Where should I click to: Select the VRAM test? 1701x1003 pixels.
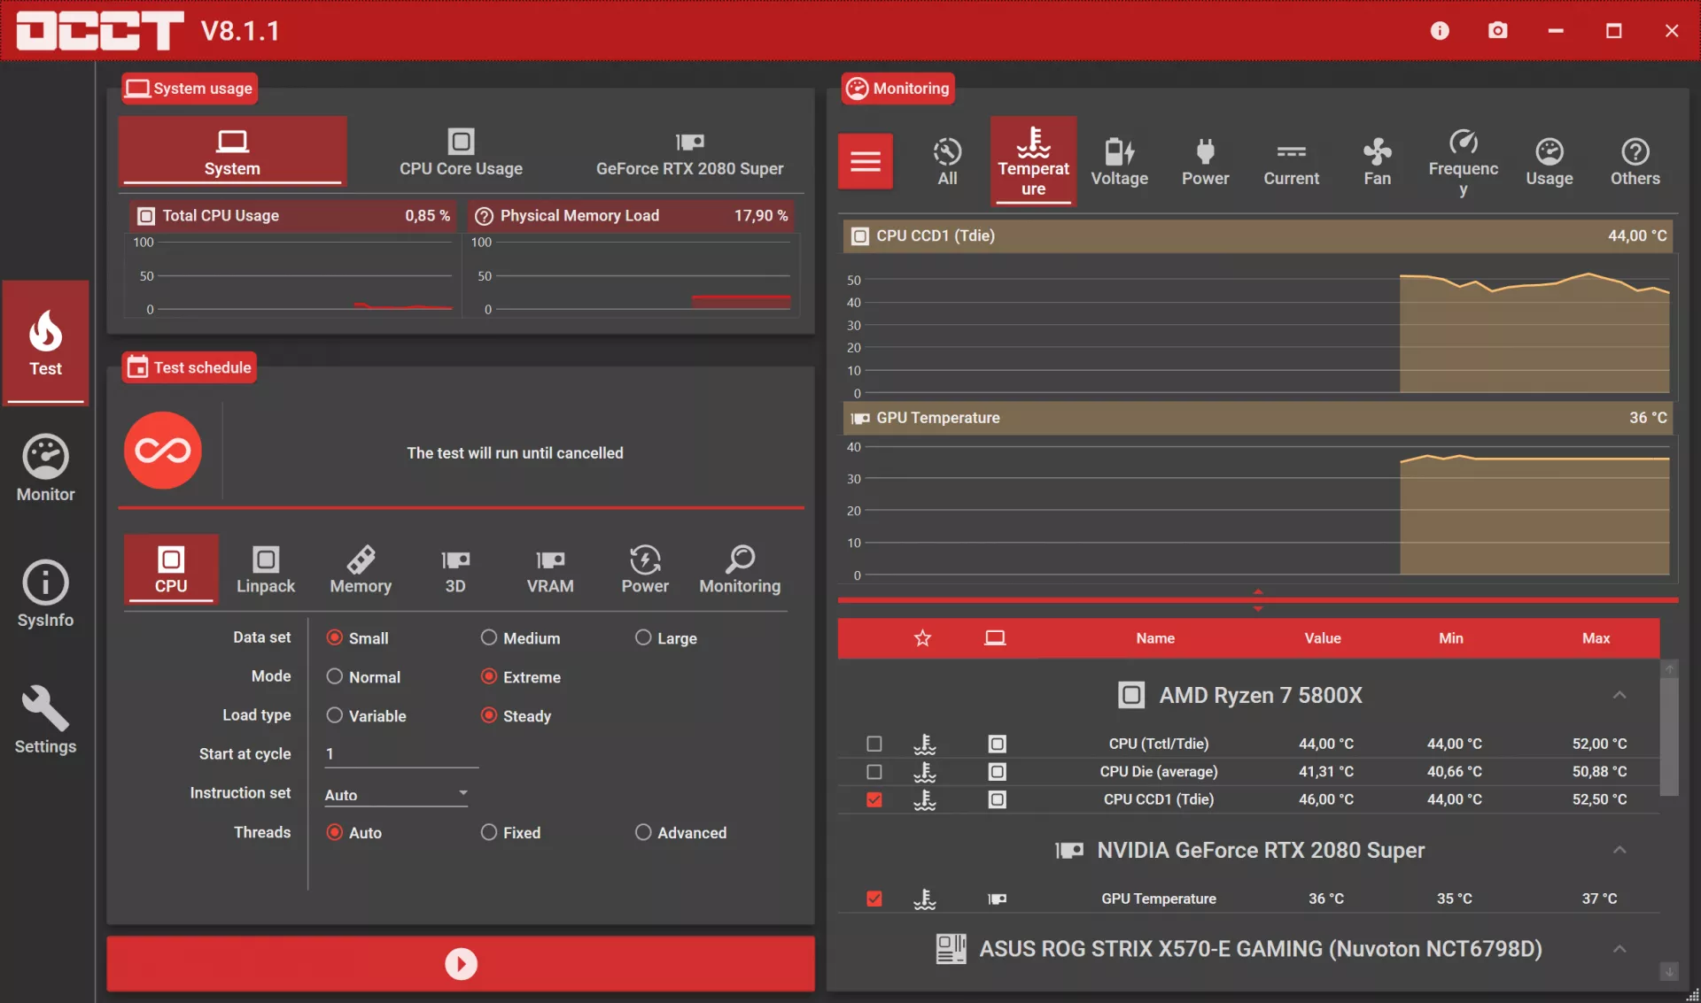550,568
